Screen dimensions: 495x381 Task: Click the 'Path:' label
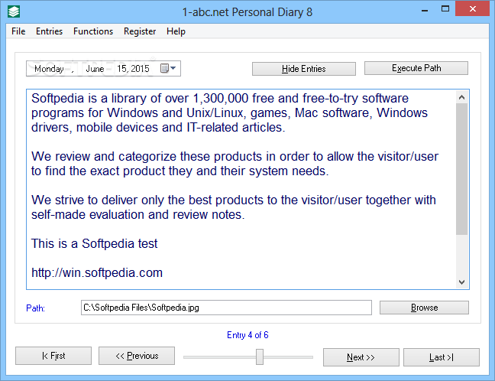pos(35,308)
